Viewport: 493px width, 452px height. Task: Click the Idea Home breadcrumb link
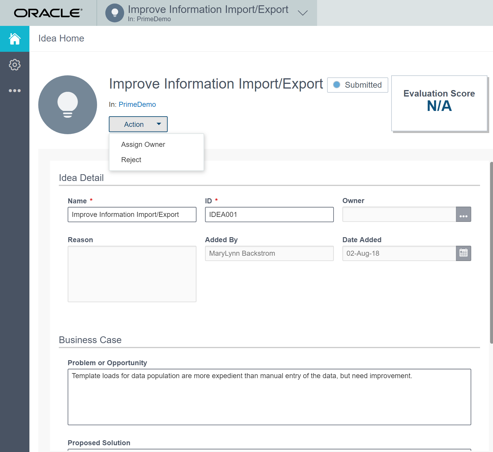[x=61, y=38]
